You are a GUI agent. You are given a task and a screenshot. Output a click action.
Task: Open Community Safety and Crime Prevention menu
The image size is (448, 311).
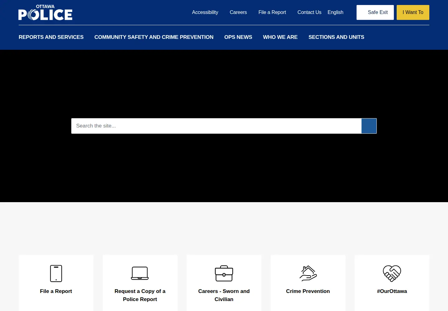(x=154, y=37)
